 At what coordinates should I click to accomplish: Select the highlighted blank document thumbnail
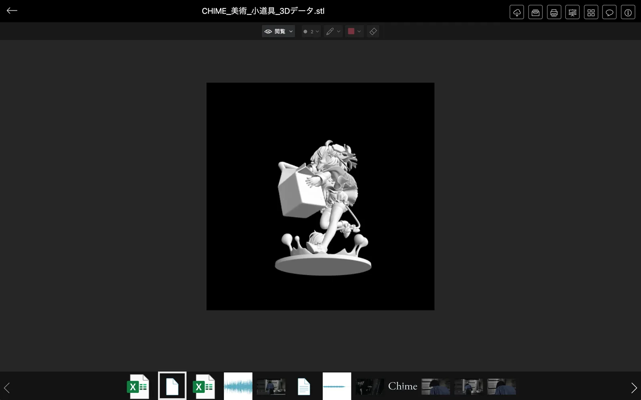(172, 386)
